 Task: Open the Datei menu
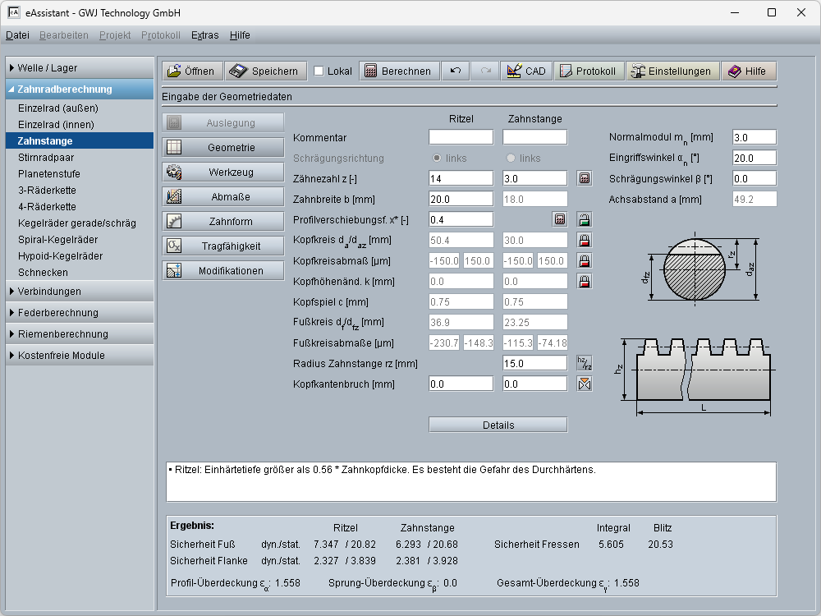17,35
